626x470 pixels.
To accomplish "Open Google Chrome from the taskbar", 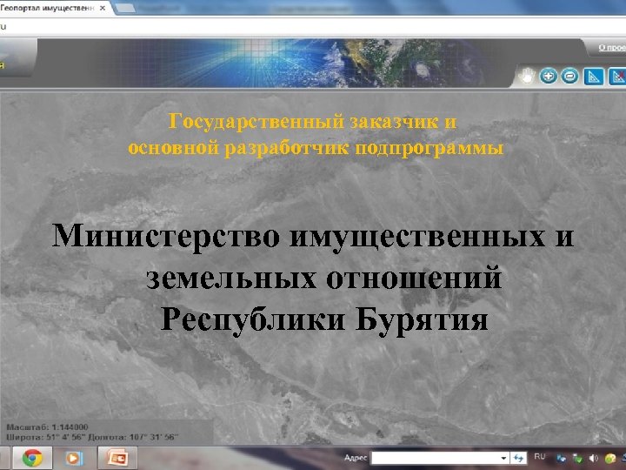I will coord(32,458).
